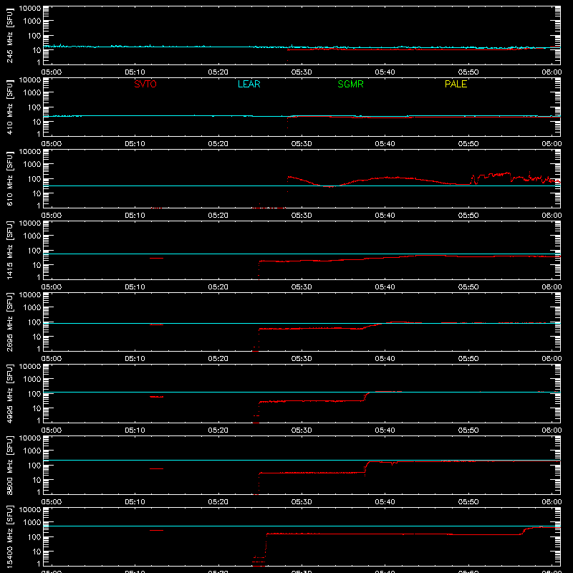Select the 1415 MHz [SFU] axis title

[x=10, y=250]
